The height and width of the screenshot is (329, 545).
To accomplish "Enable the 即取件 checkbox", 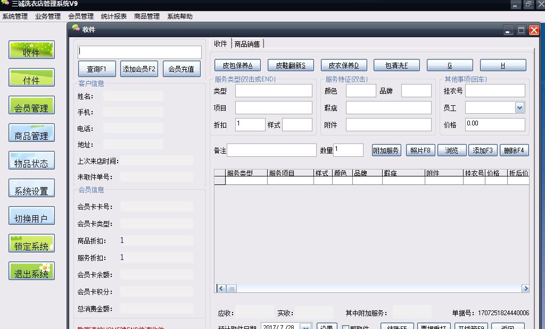I will (x=345, y=326).
